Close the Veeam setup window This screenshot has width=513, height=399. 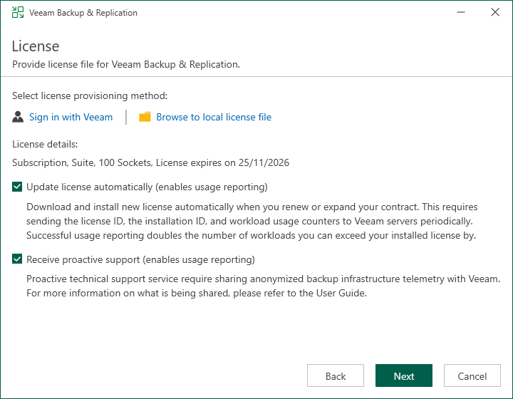[495, 13]
